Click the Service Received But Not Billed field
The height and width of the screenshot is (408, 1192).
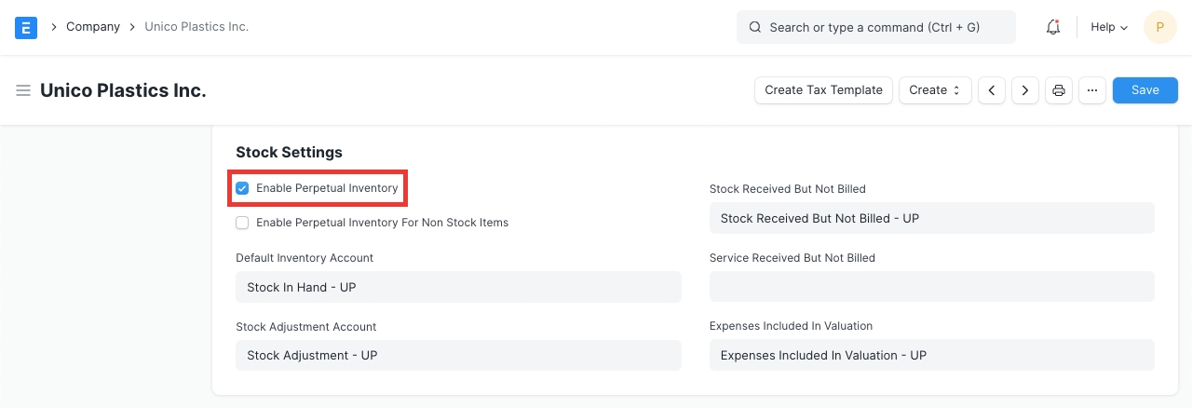pyautogui.click(x=931, y=287)
